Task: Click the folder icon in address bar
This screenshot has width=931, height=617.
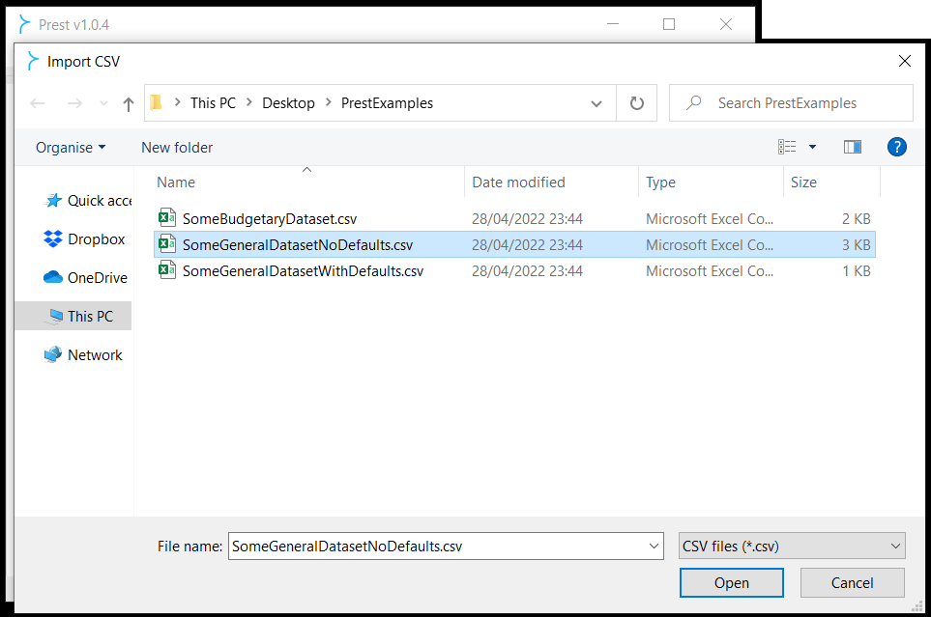Action: pos(157,102)
